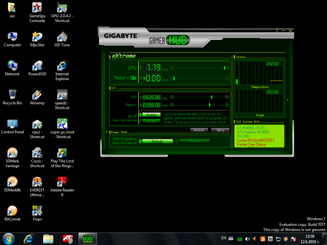Switch PWM Frequency power mode to Turbo

tap(194, 141)
